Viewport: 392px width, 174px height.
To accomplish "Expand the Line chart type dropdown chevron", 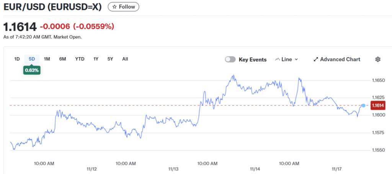I will click(x=296, y=60).
